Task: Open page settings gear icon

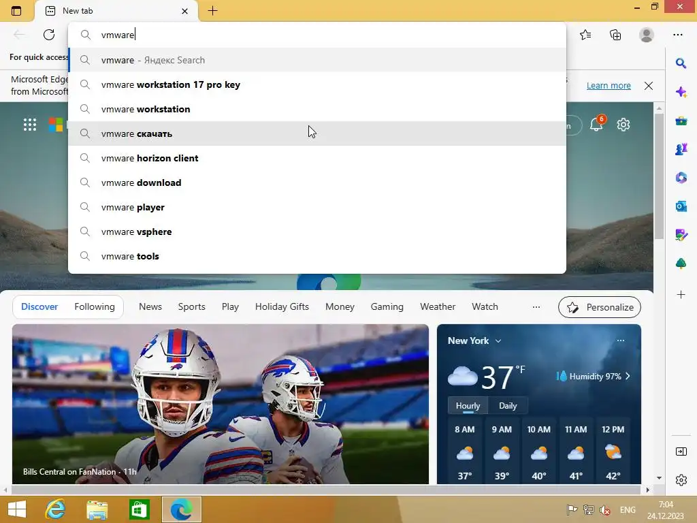Action: (x=623, y=125)
